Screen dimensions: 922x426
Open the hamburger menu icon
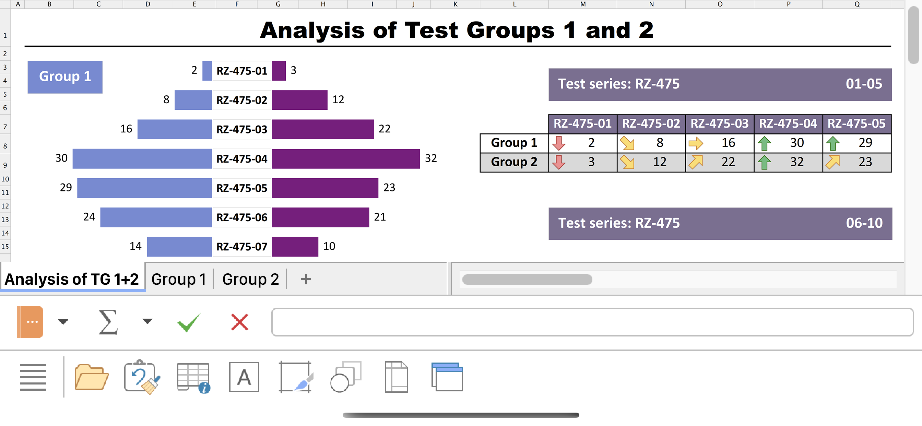tap(33, 377)
